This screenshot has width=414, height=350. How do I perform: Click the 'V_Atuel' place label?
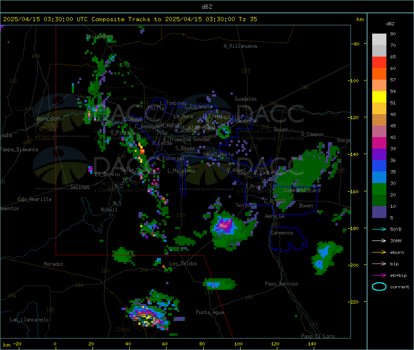(x=236, y=170)
